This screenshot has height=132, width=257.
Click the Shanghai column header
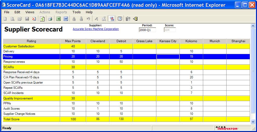(x=238, y=41)
